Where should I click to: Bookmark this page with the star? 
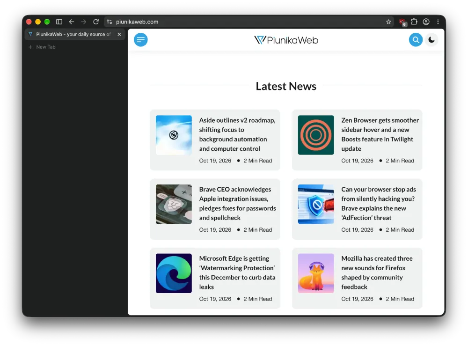pos(388,22)
